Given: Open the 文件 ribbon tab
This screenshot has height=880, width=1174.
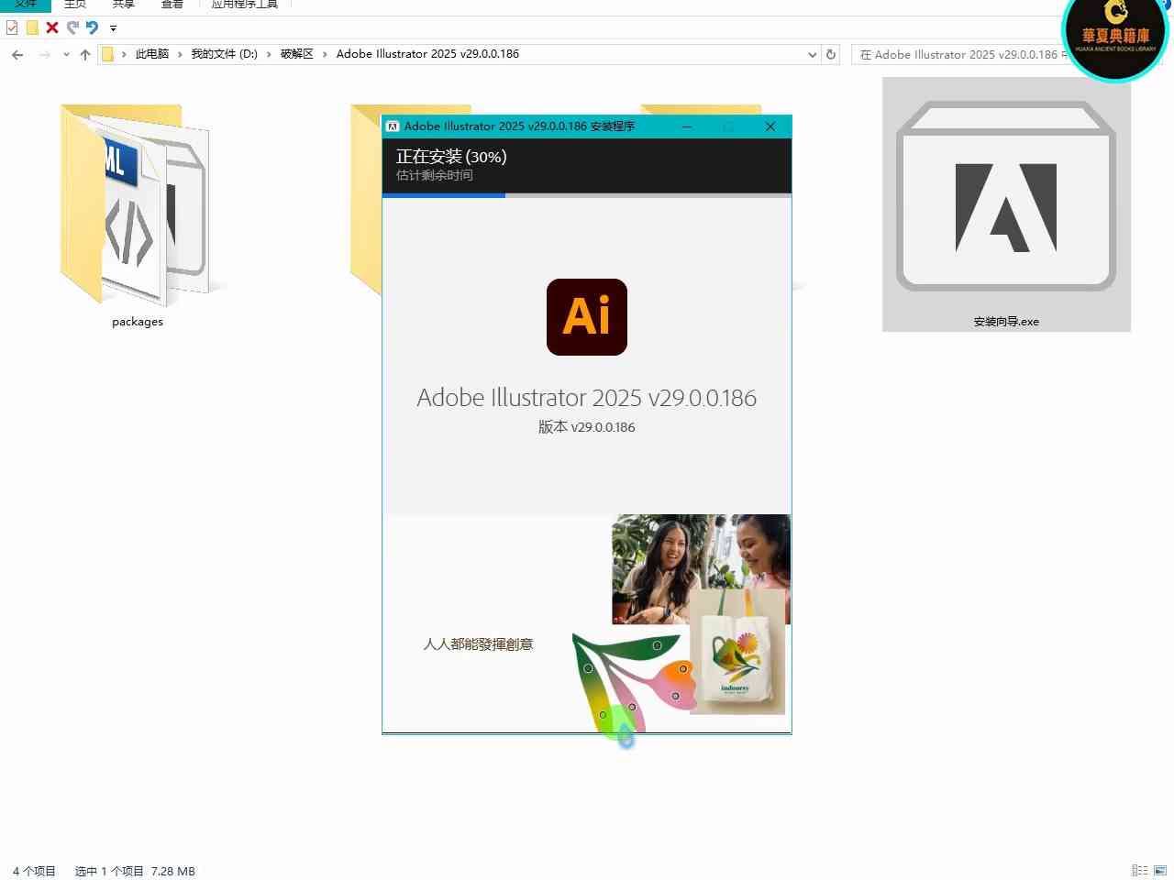Looking at the screenshot, I should coord(26,5).
